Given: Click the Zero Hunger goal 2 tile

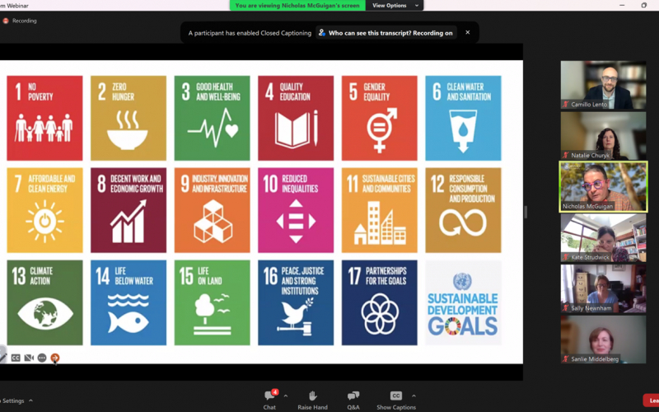Looking at the screenshot, I should point(129,118).
